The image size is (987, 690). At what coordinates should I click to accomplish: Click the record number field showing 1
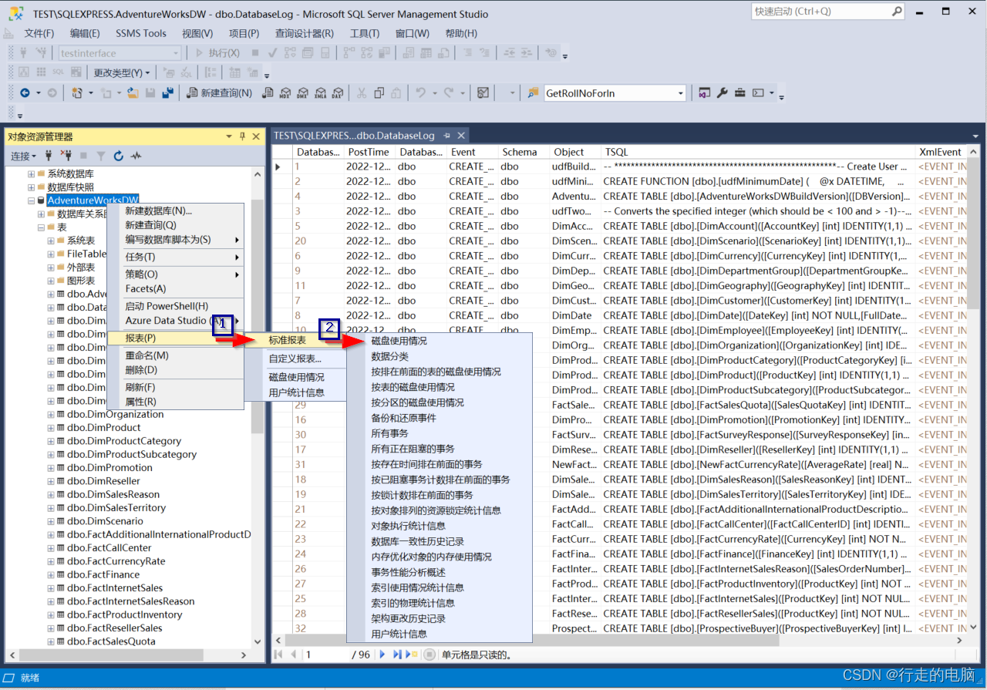(x=326, y=655)
